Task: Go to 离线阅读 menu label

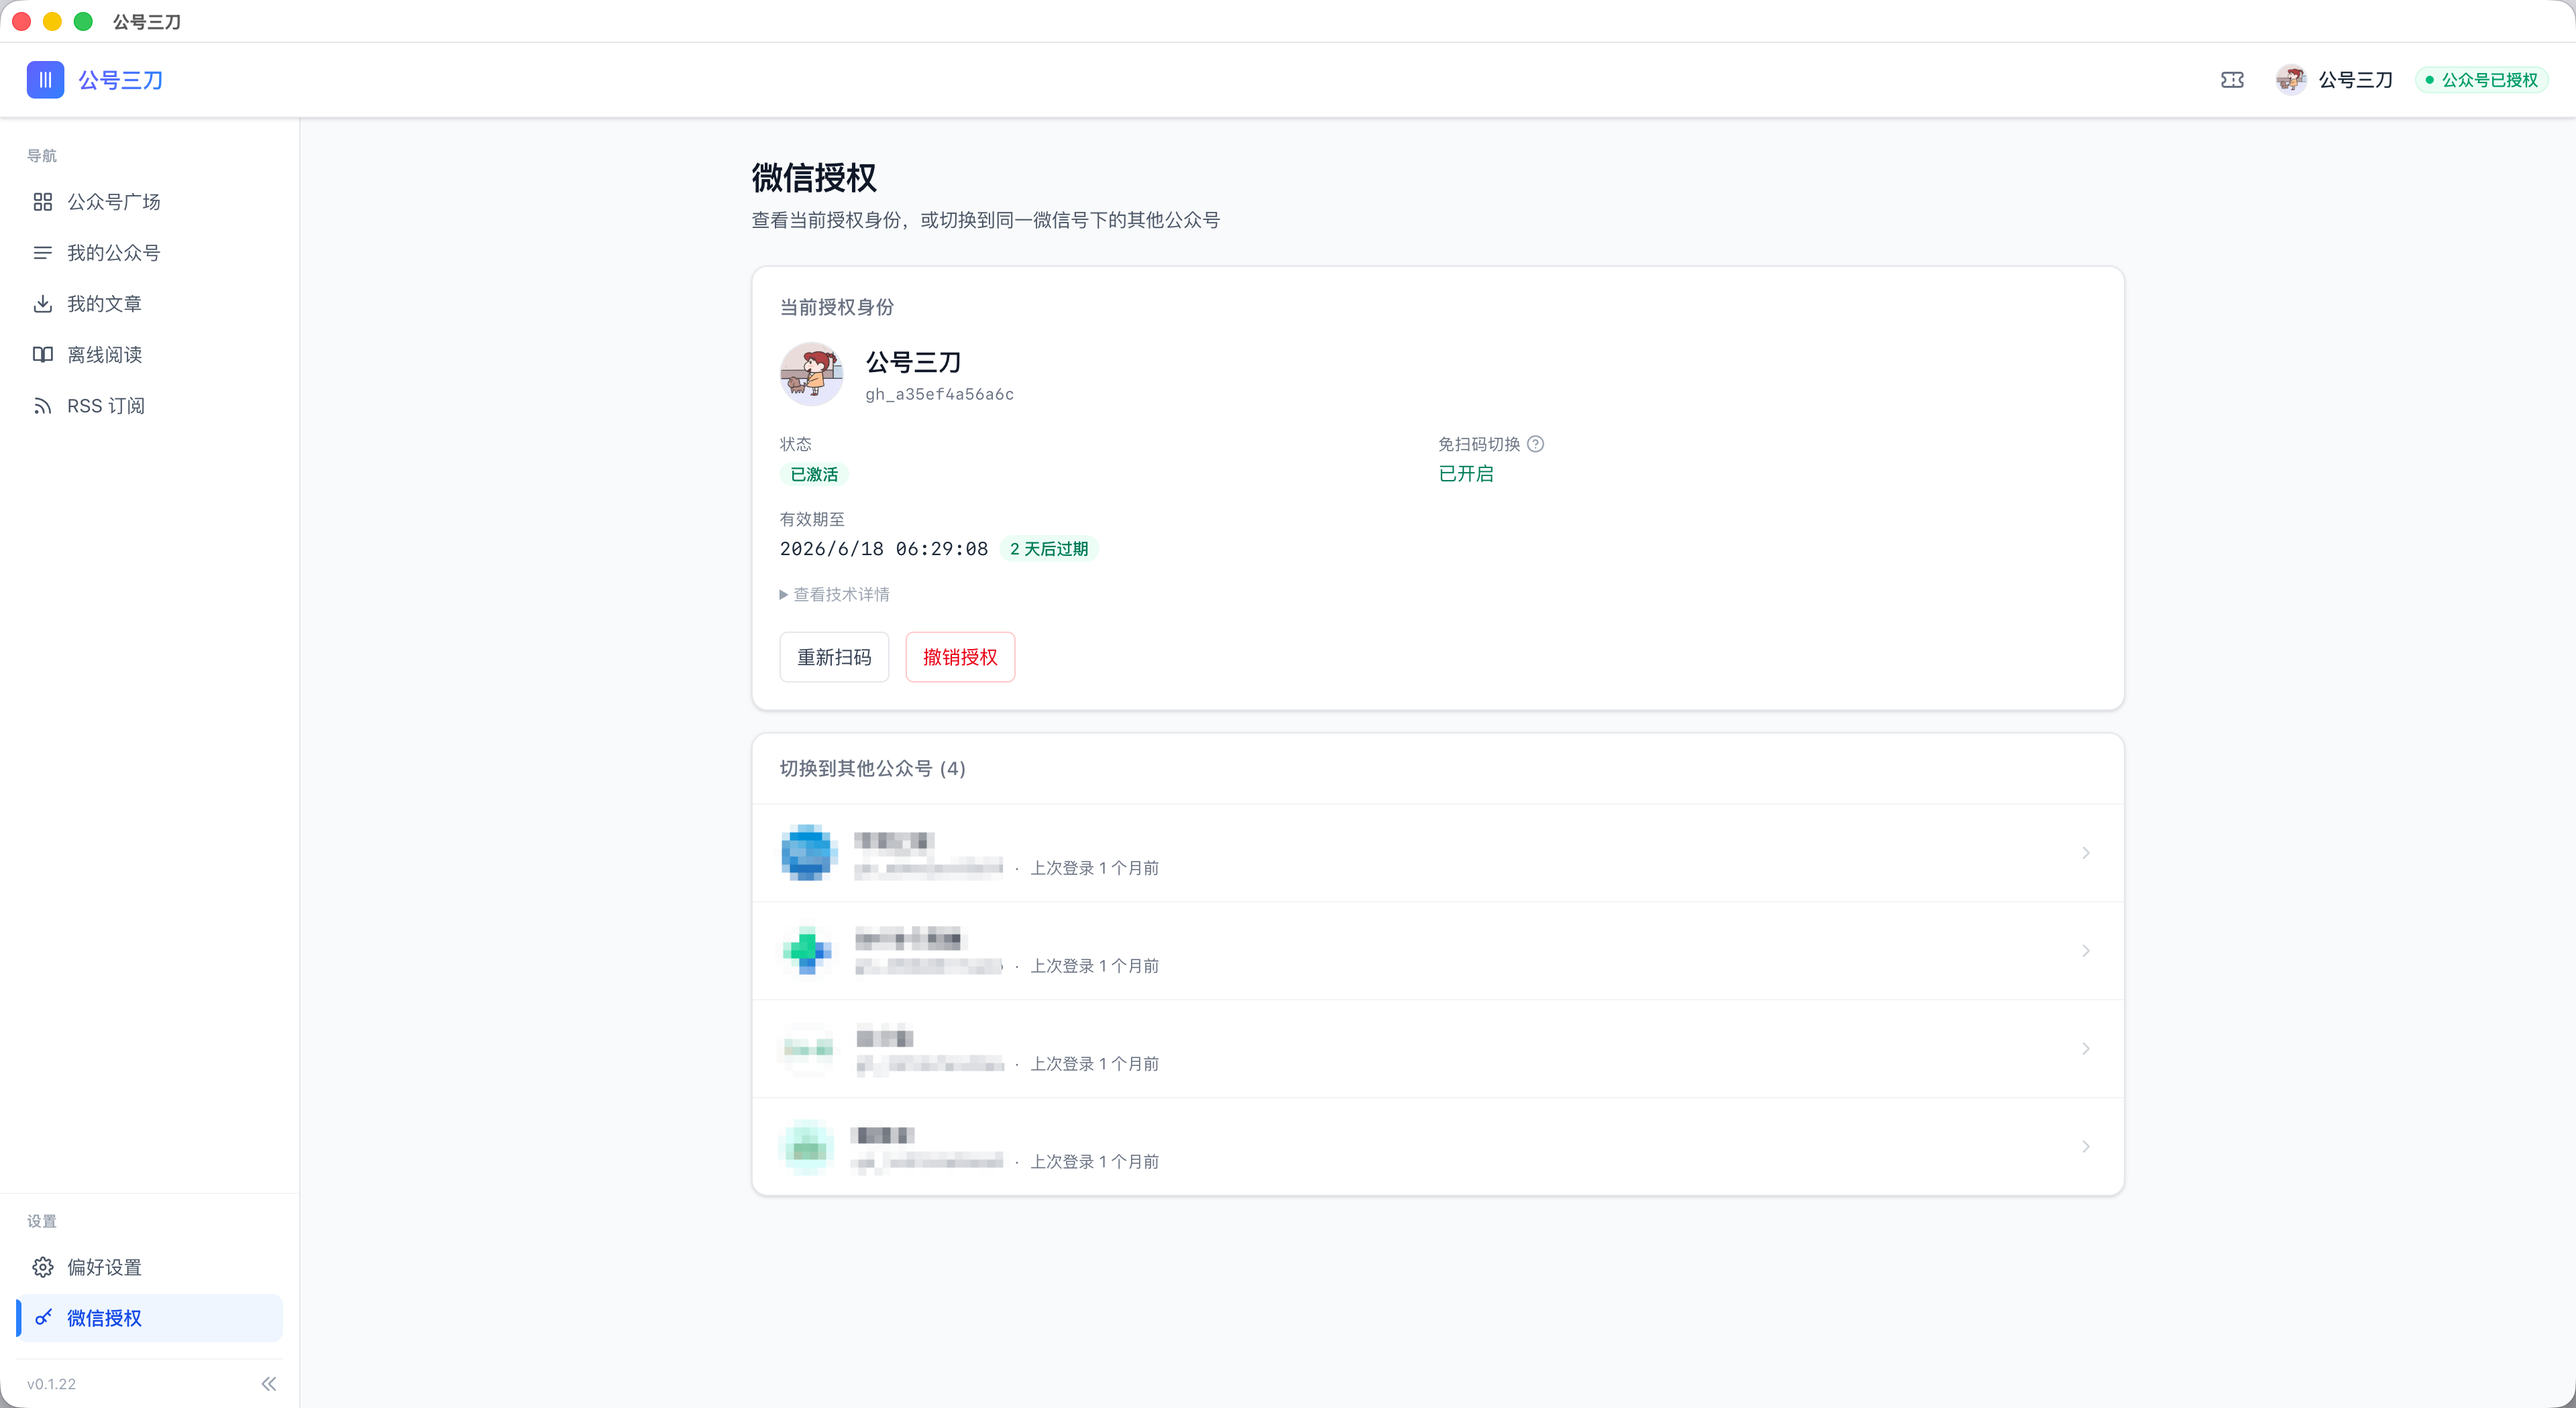Action: point(104,355)
